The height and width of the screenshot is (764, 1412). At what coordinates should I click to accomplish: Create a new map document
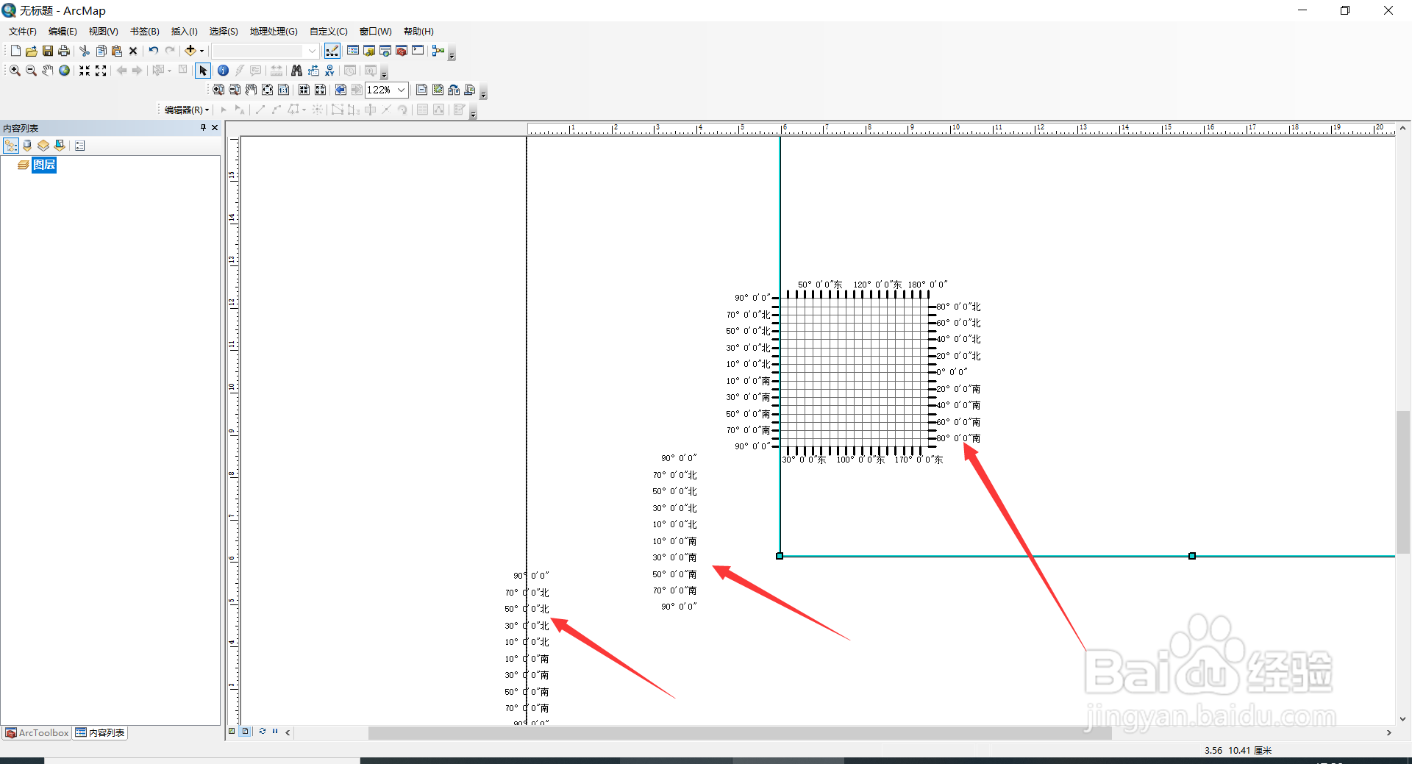pyautogui.click(x=15, y=51)
